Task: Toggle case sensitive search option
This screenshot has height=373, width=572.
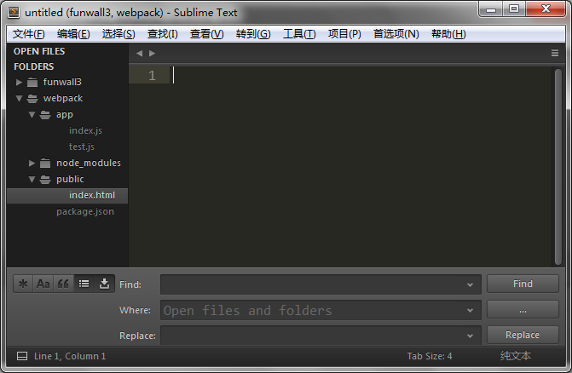Action: coord(43,284)
